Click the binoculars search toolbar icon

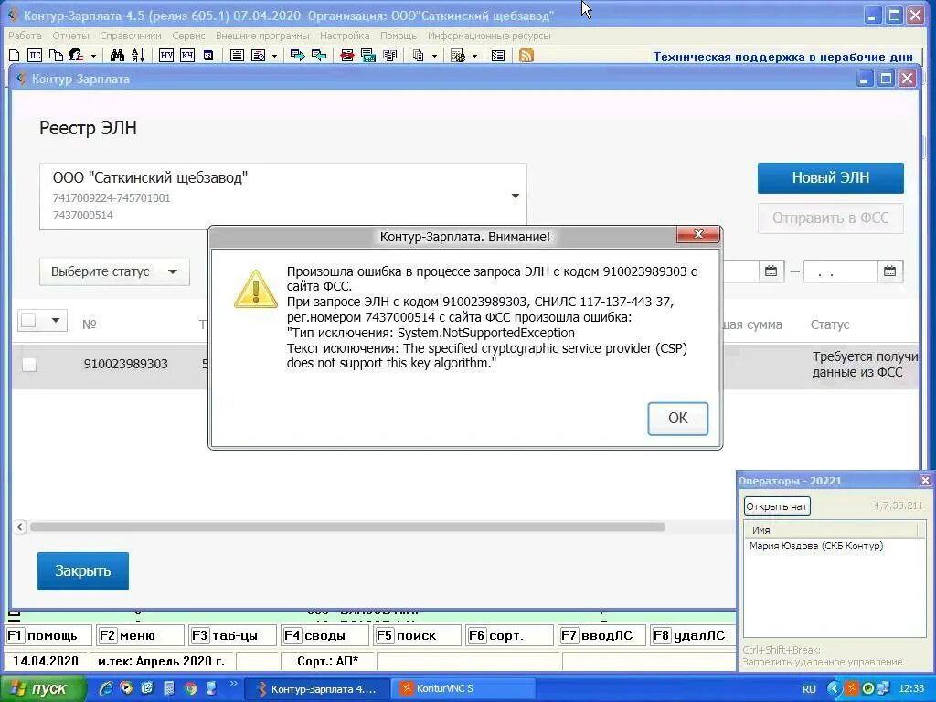(117, 56)
